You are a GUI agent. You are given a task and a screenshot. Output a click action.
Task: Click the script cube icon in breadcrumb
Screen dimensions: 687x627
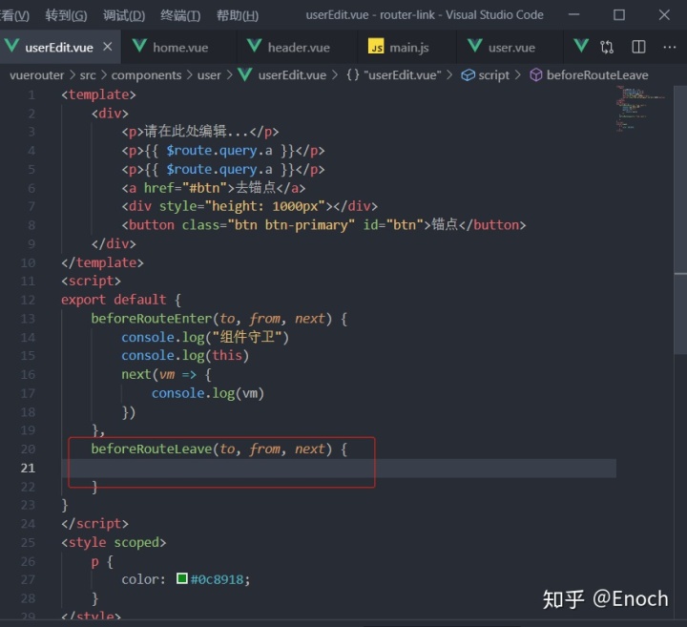pos(468,75)
